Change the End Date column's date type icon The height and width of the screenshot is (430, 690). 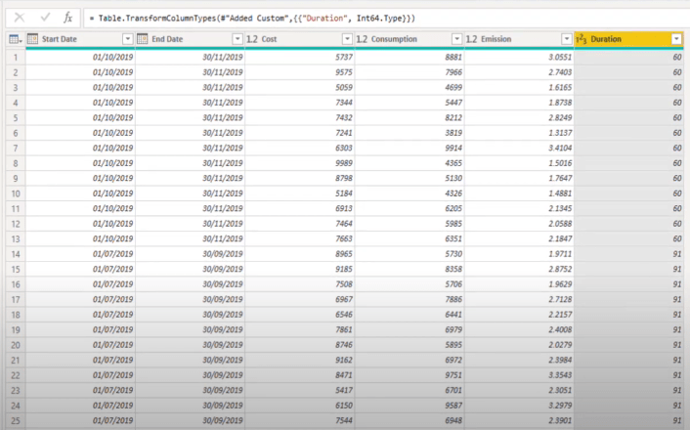tap(142, 39)
